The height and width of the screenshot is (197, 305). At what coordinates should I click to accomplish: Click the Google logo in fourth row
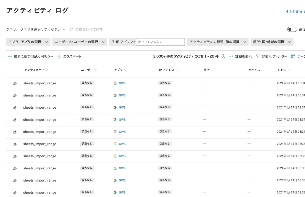[x=115, y=120]
